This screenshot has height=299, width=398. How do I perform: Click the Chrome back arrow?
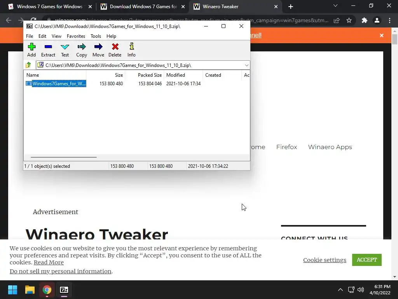[9, 20]
